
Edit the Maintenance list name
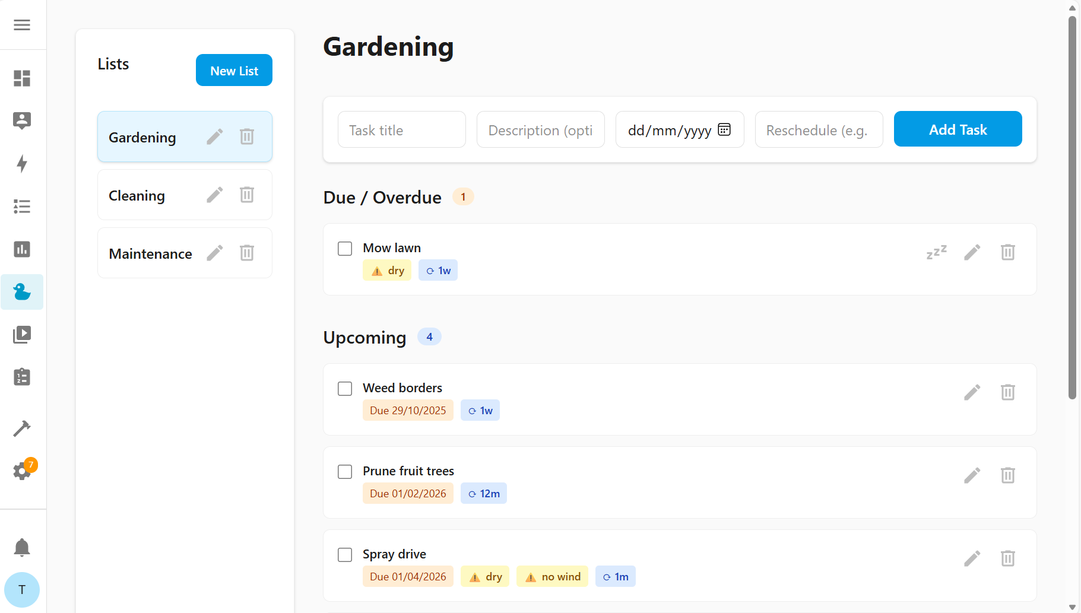point(215,253)
